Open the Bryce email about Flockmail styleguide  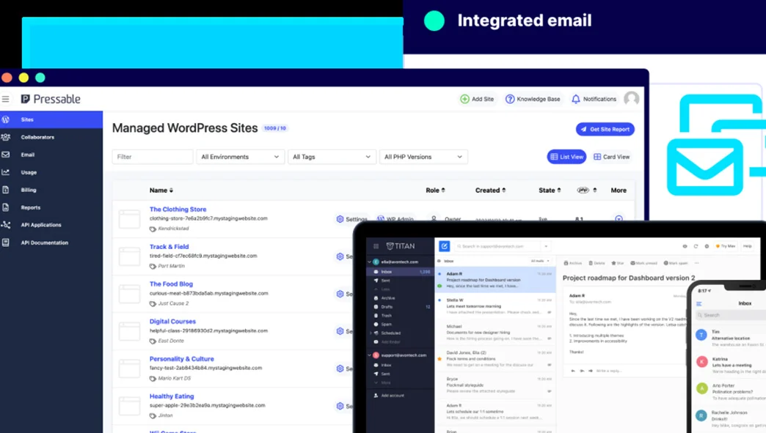[x=495, y=385]
